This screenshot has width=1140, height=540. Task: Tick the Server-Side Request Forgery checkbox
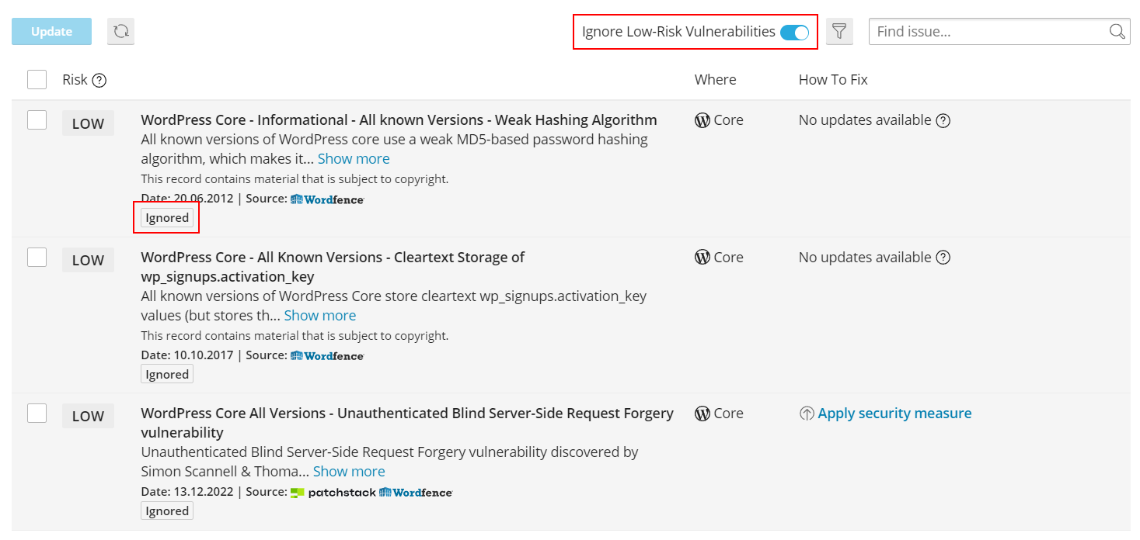point(37,414)
